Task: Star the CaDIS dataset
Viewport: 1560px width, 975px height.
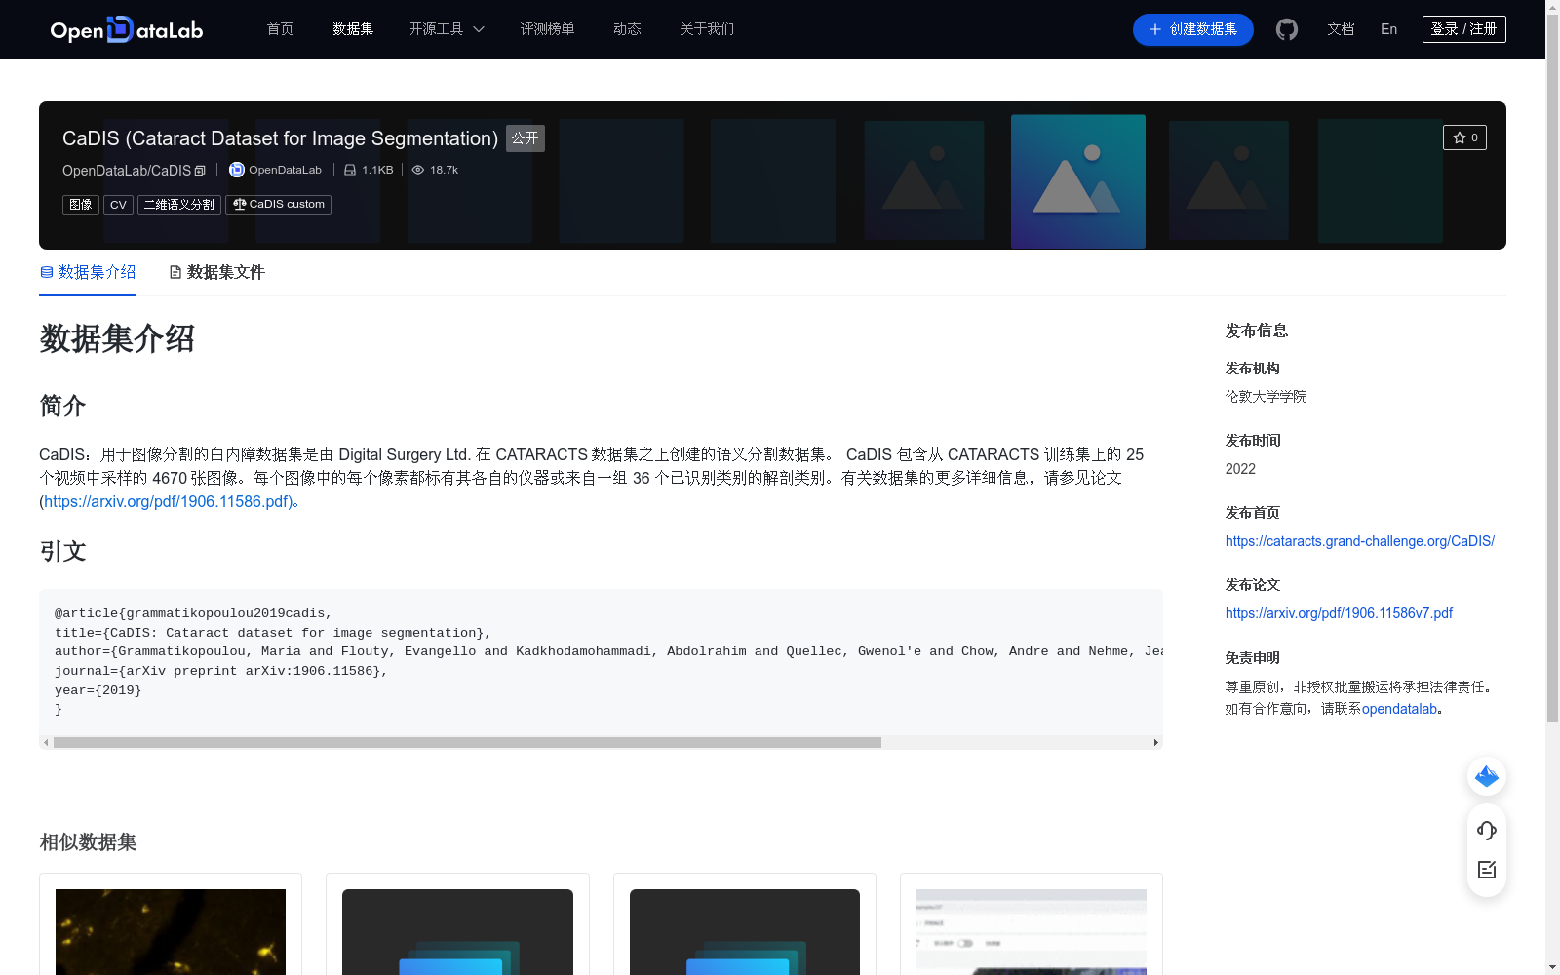Action: (x=1464, y=137)
